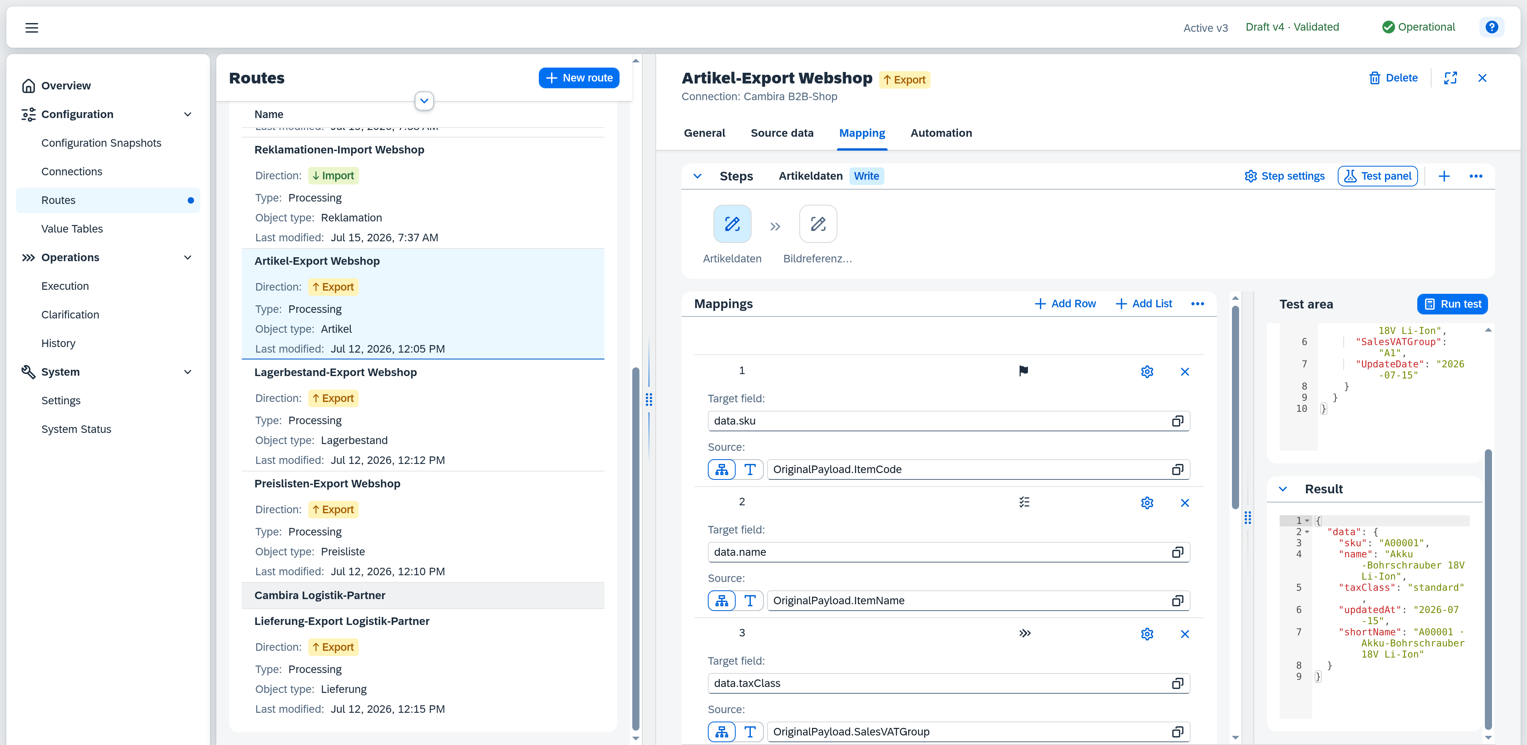Open the Automation tab

coord(941,133)
